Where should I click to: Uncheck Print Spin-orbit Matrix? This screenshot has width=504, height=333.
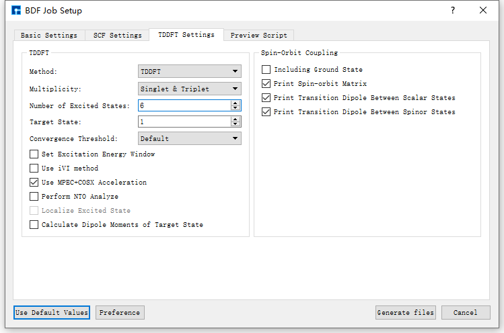coord(266,84)
